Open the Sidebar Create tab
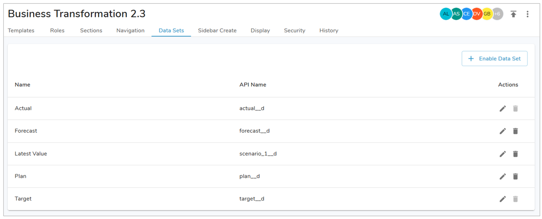The width and height of the screenshot is (542, 219). (x=217, y=31)
